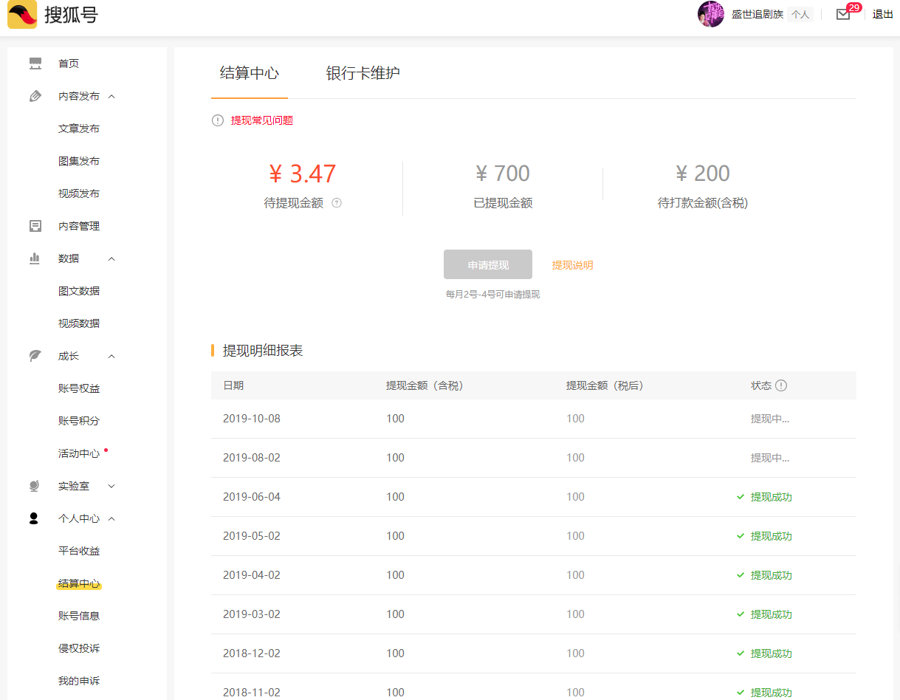This screenshot has width=900, height=700.
Task: Click the 内容管理 list icon
Action: pos(35,226)
